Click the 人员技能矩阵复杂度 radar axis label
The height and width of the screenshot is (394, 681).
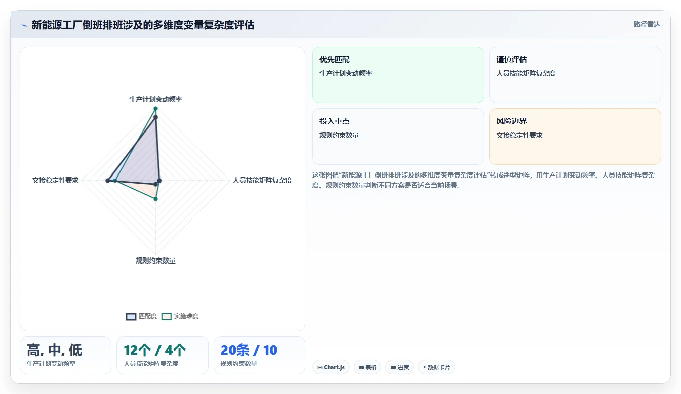click(x=262, y=180)
